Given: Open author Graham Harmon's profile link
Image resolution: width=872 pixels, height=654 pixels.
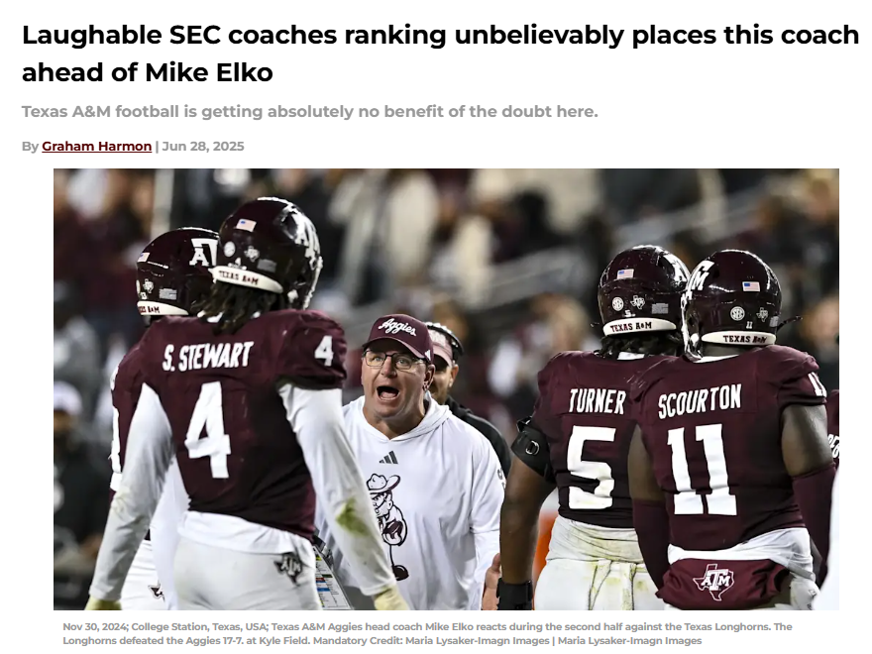Looking at the screenshot, I should [x=97, y=147].
